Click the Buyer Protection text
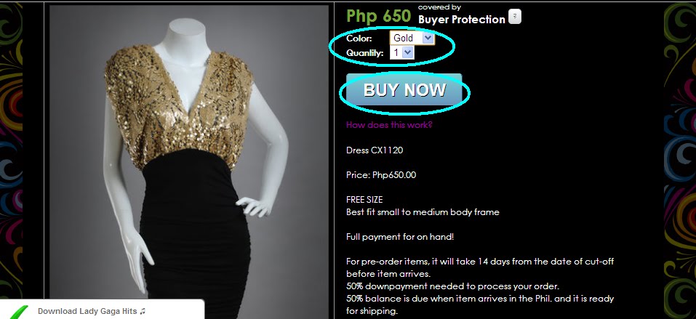The height and width of the screenshot is (319, 696). coord(462,20)
